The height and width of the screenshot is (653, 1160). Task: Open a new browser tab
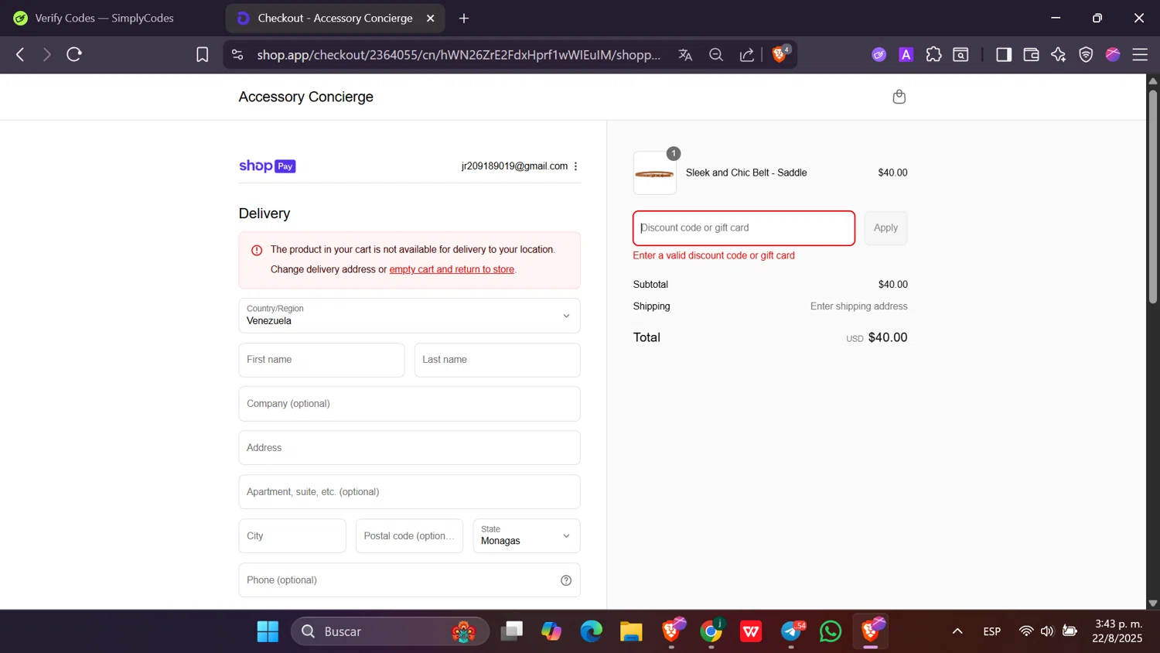(464, 18)
